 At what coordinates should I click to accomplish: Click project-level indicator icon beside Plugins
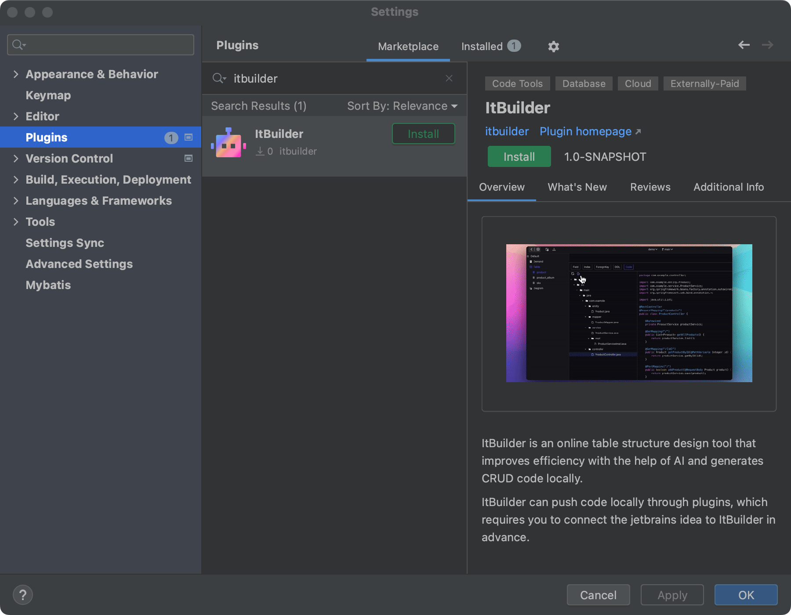point(189,137)
